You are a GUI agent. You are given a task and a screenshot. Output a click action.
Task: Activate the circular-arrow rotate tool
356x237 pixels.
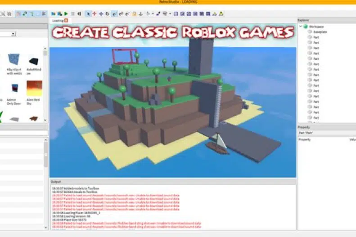click(108, 14)
